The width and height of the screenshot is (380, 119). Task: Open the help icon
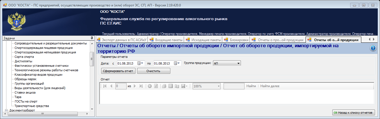point(373,48)
